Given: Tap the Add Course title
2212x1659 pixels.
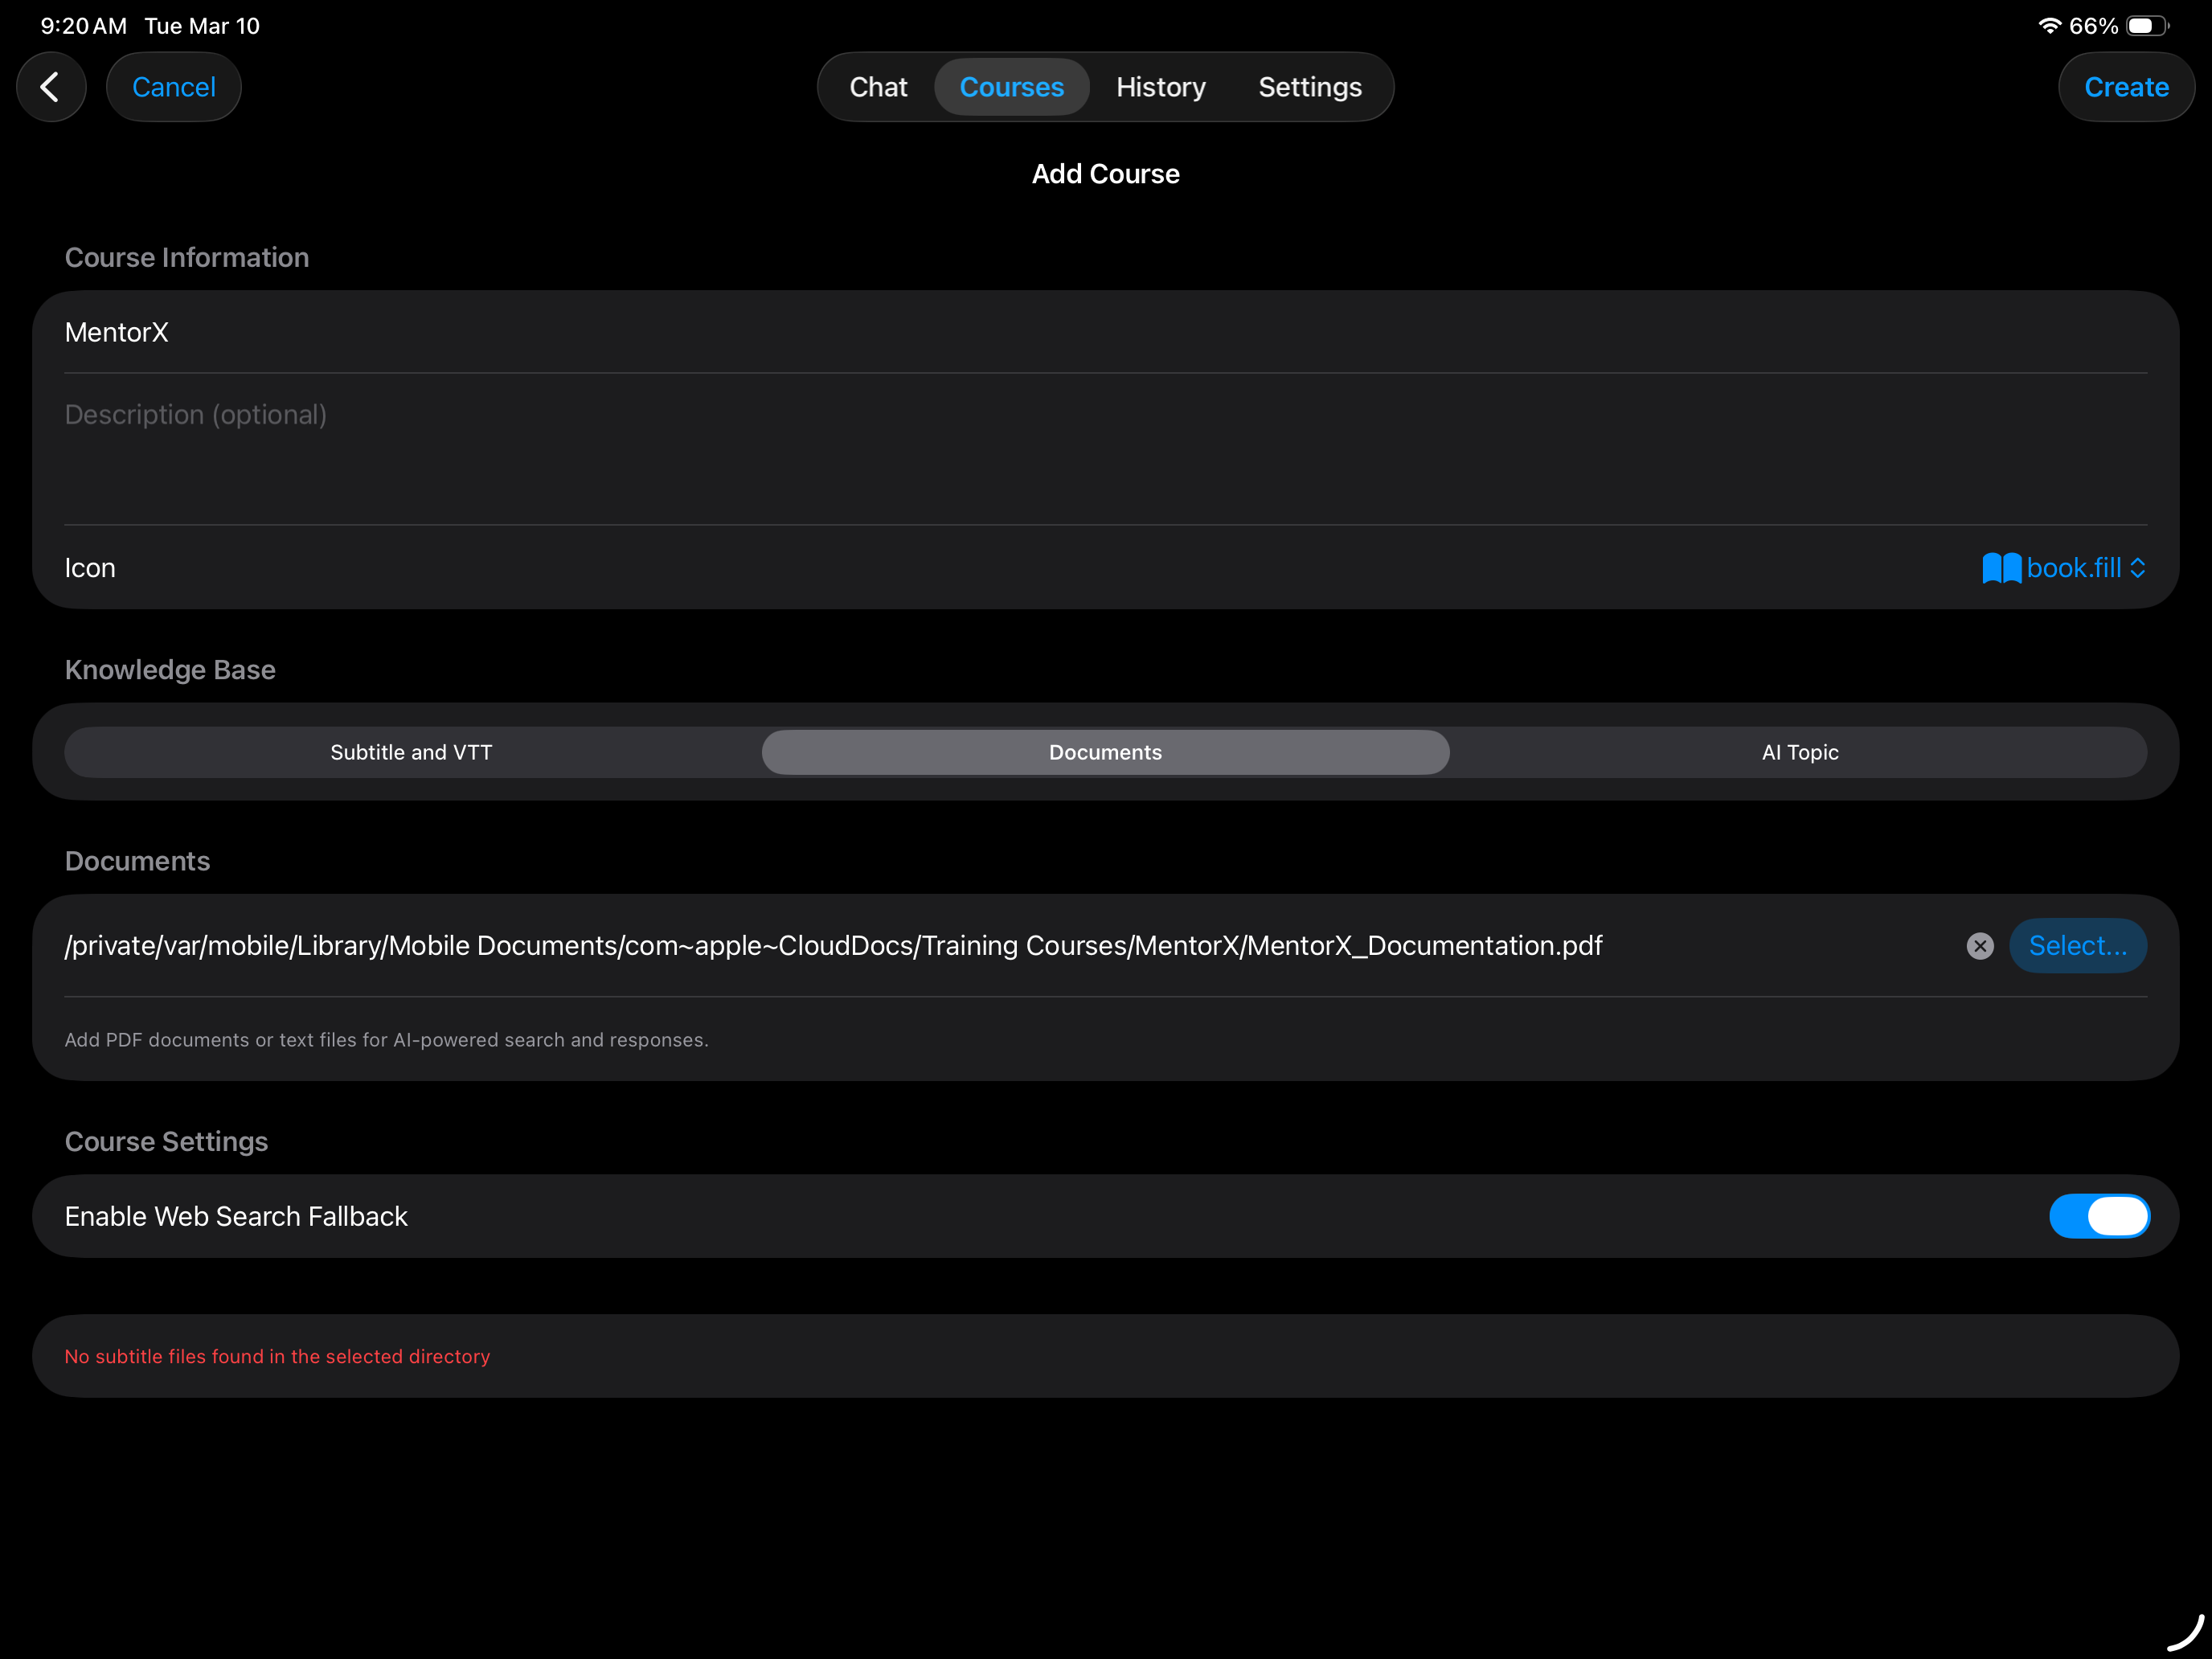Looking at the screenshot, I should [1105, 174].
